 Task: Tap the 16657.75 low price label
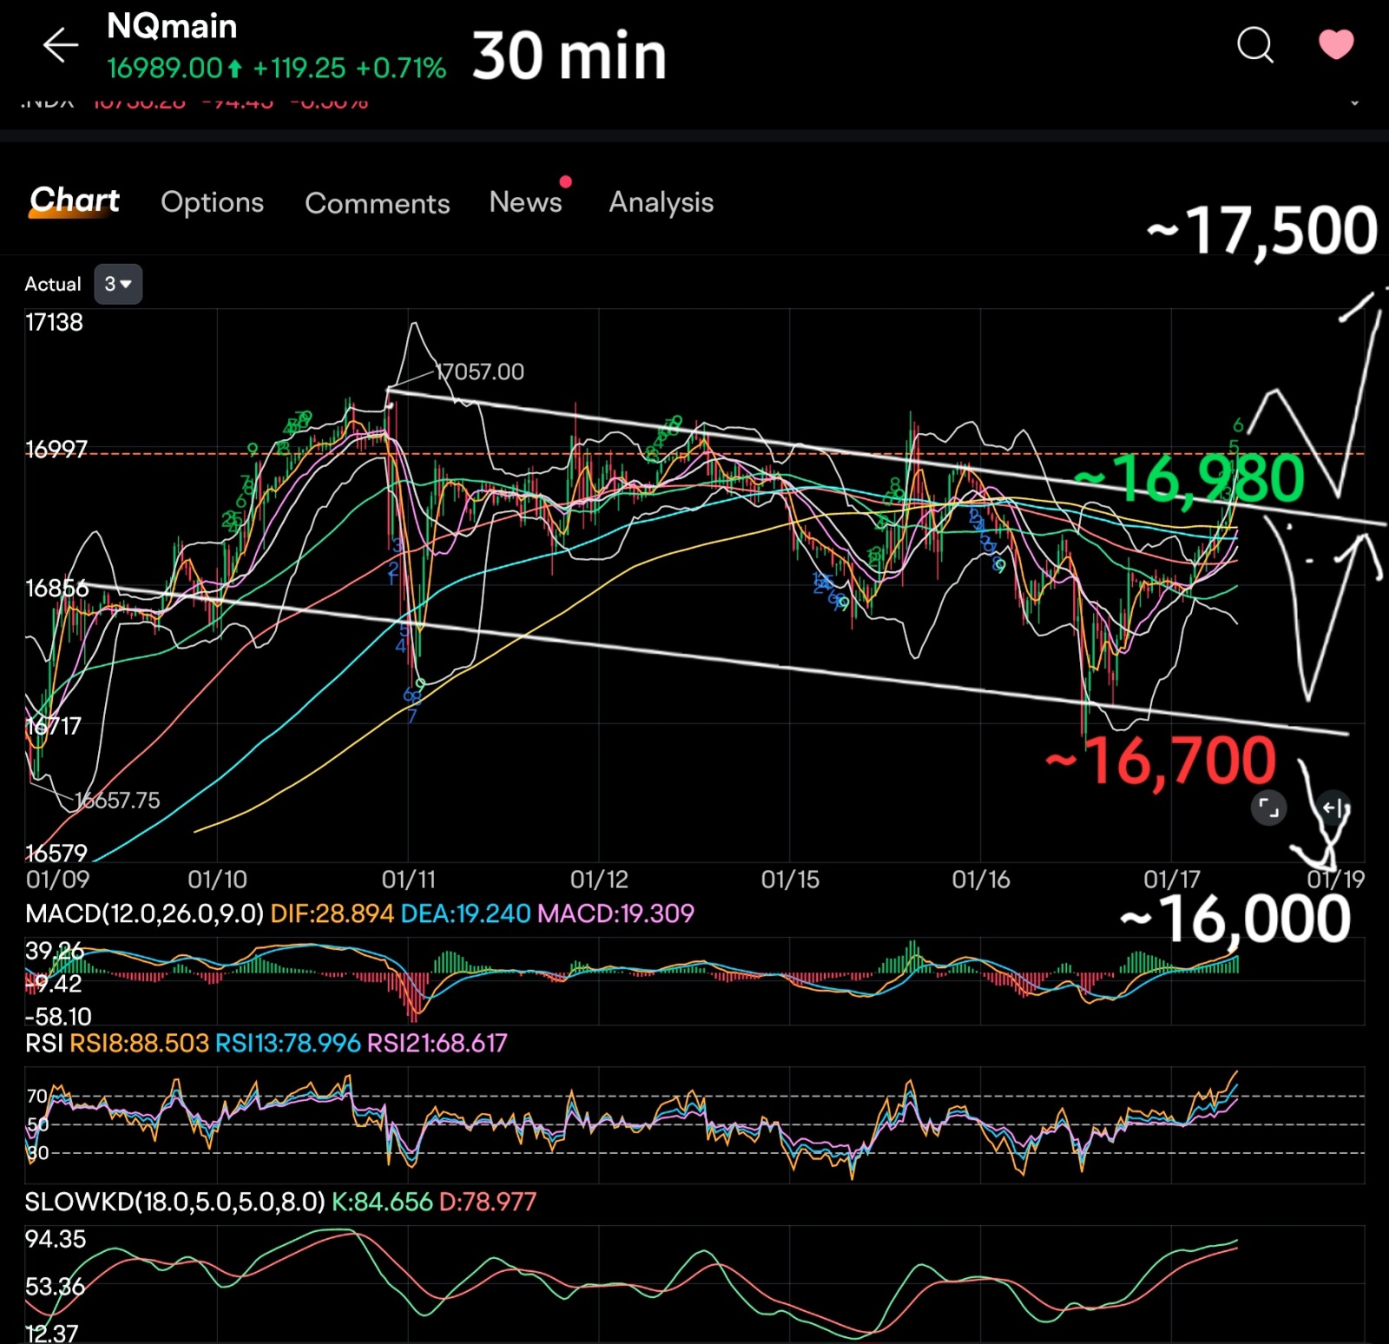(117, 800)
